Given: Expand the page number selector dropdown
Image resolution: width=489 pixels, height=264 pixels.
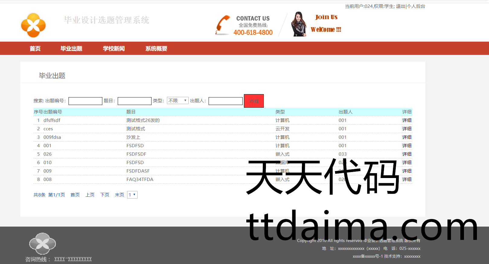Looking at the screenshot, I should 132,195.
